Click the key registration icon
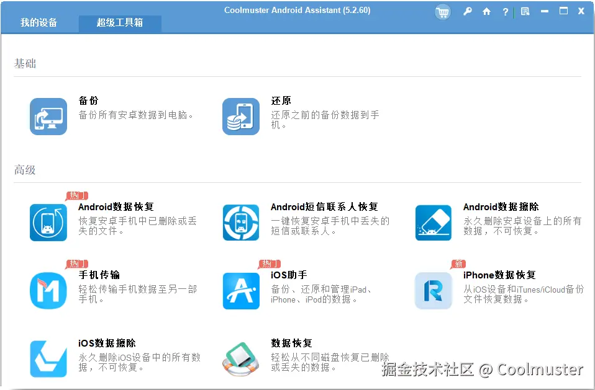This screenshot has height=390, width=595. (468, 11)
